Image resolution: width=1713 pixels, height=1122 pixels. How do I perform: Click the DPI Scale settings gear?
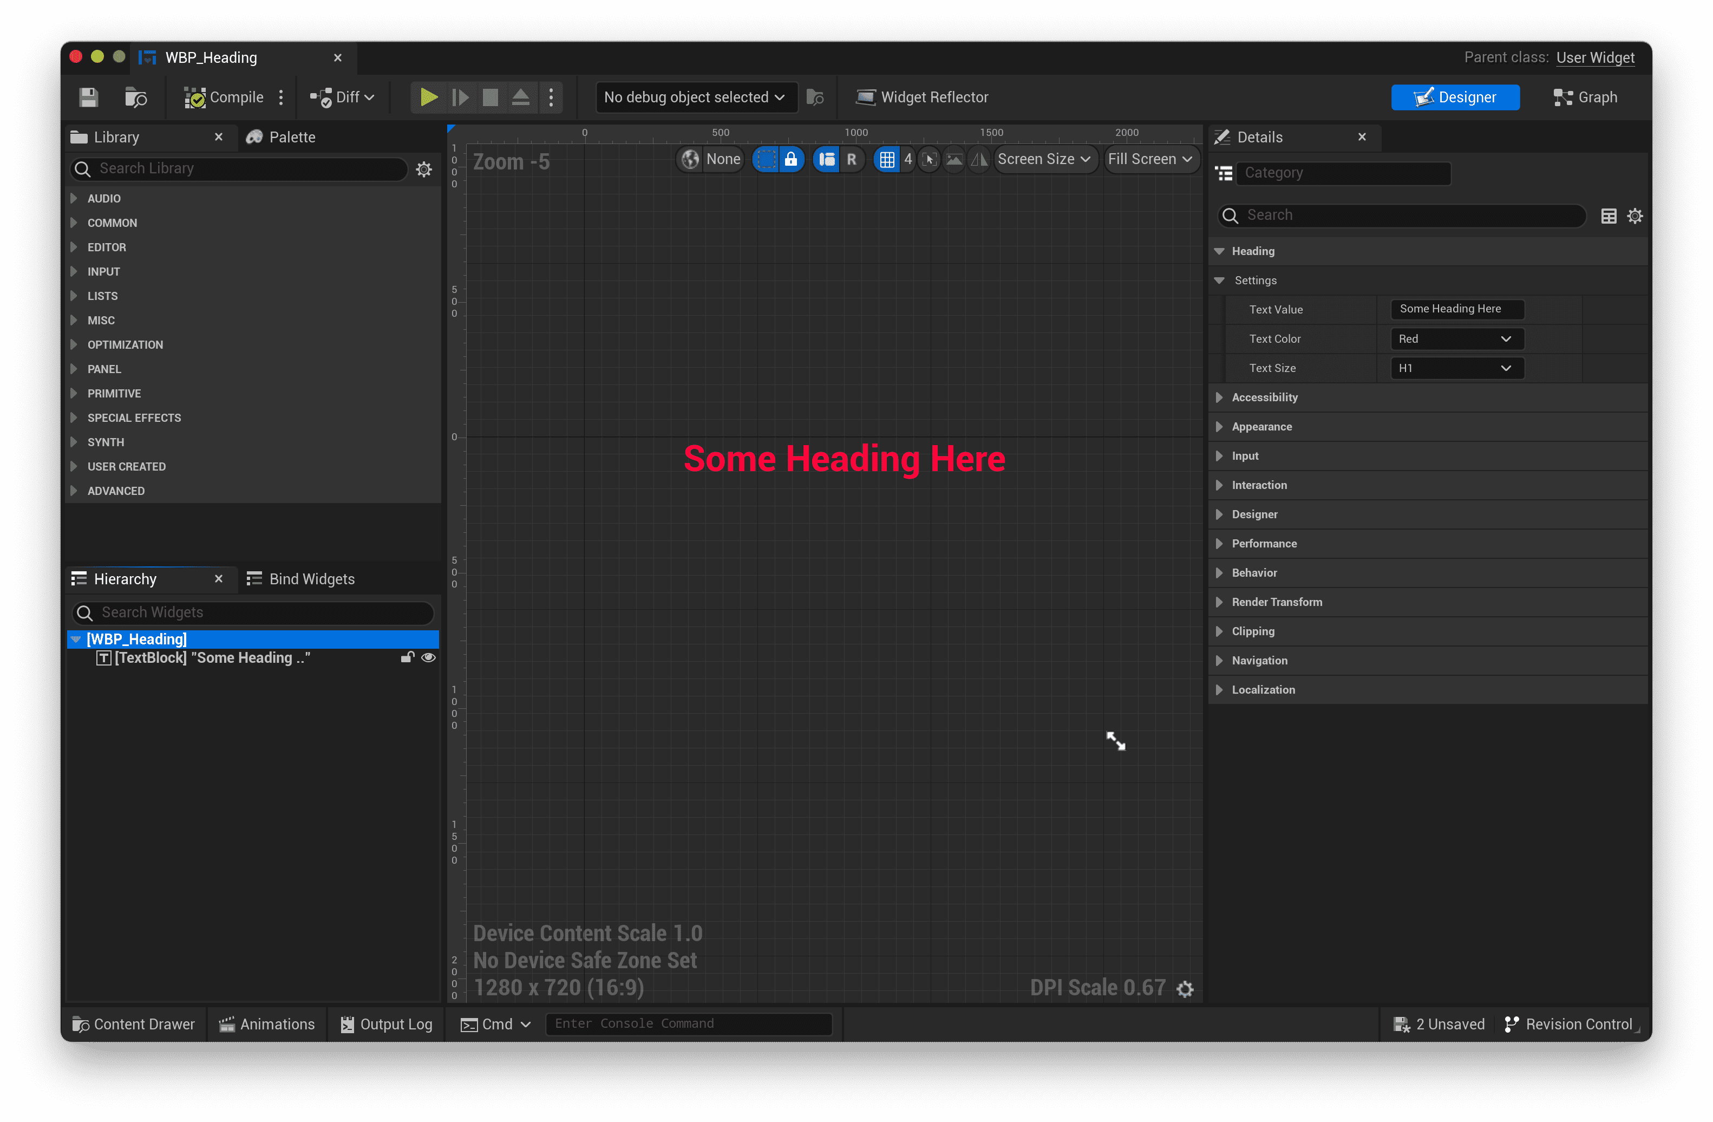[x=1185, y=989]
